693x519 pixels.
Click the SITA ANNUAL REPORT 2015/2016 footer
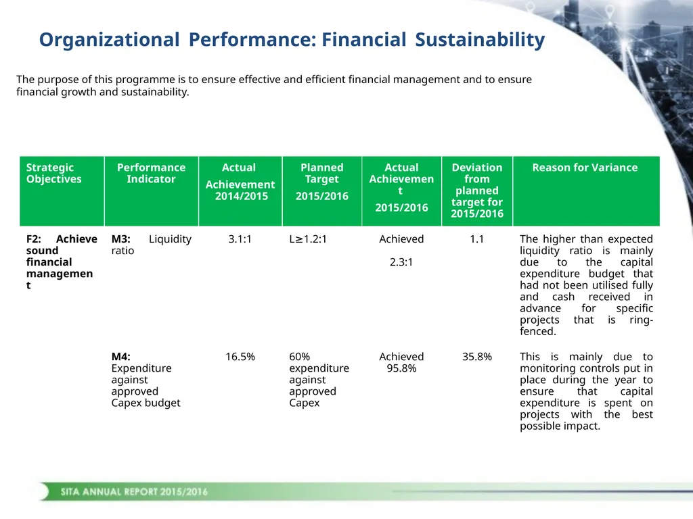click(134, 492)
